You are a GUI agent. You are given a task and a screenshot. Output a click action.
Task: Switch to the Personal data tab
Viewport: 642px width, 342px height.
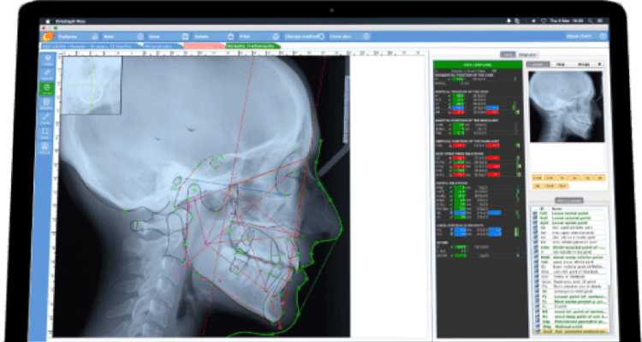(161, 46)
